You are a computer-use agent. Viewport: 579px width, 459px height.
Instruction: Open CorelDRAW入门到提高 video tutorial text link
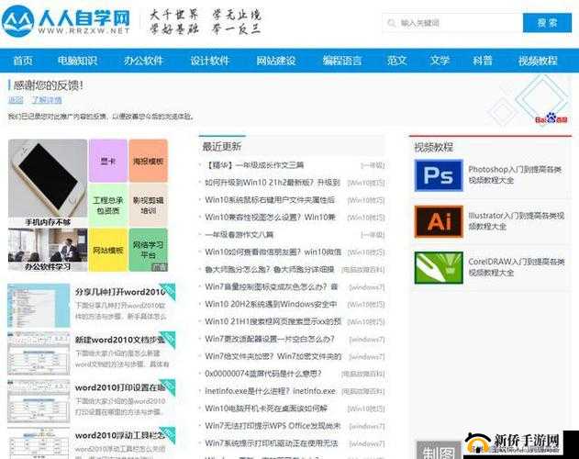(517, 267)
